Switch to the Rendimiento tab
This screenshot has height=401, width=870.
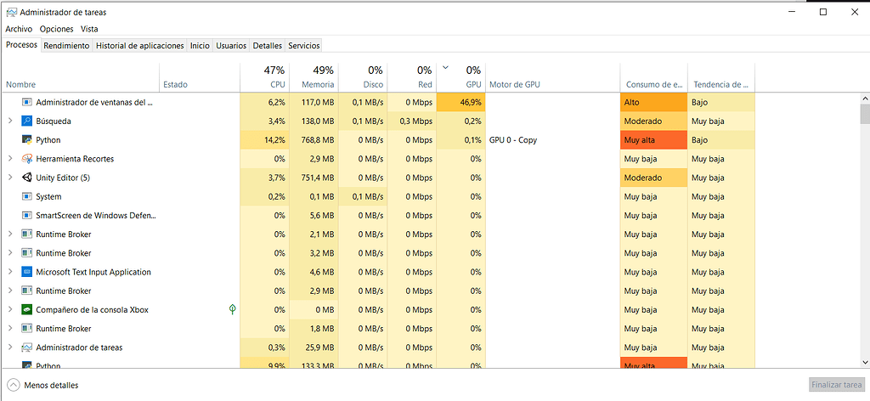66,46
